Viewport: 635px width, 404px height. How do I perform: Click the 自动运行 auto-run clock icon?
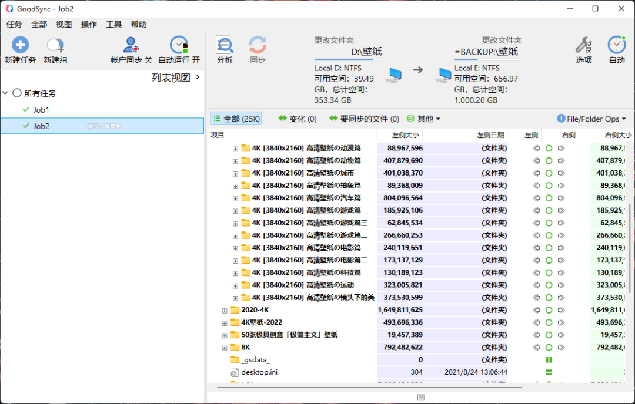tap(179, 46)
